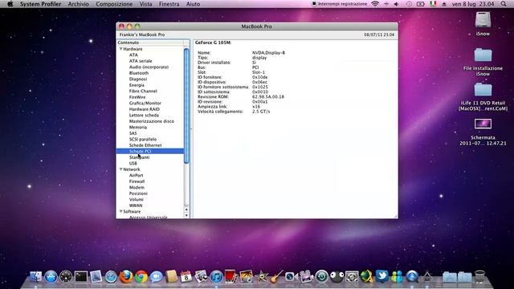Viewport: 514px width, 289px height.
Task: Launch iPhoto from the dock
Action: [x=246, y=277]
